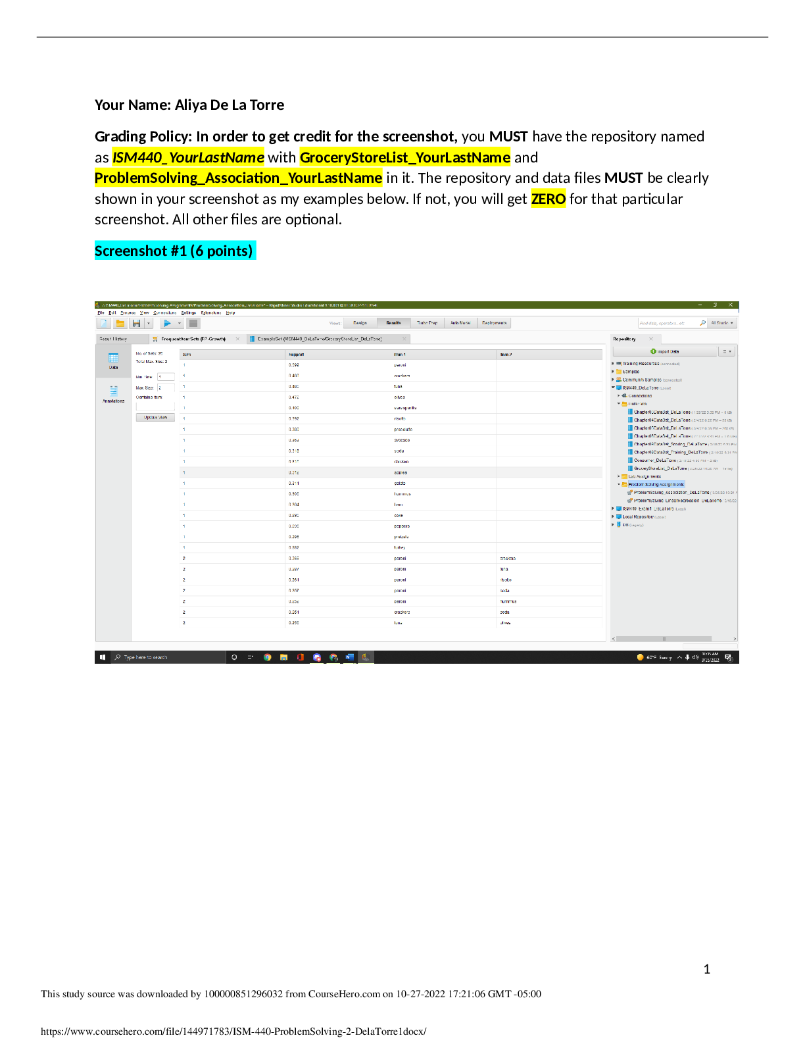Click the New process page icon
805x1042 pixels.
pyautogui.click(x=105, y=323)
